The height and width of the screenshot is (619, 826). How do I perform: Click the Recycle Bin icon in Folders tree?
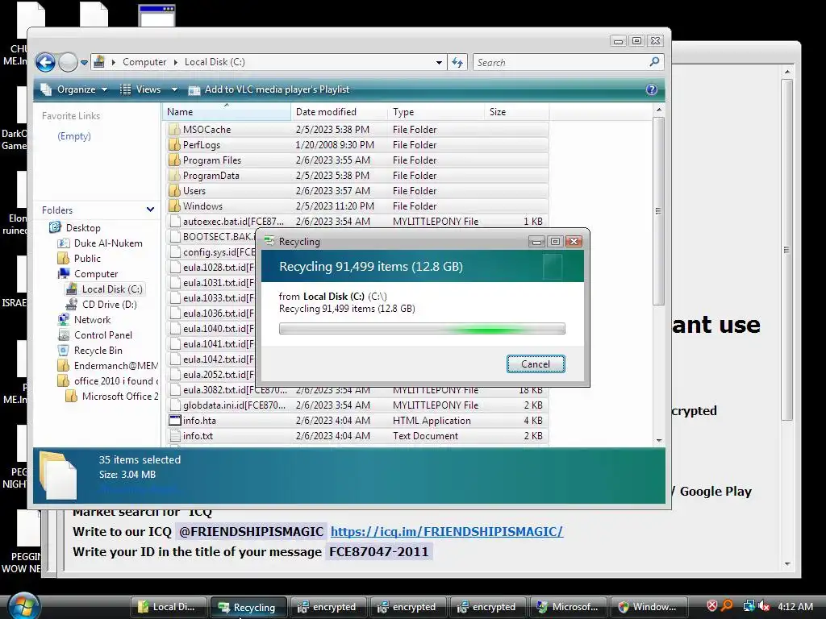click(x=63, y=350)
